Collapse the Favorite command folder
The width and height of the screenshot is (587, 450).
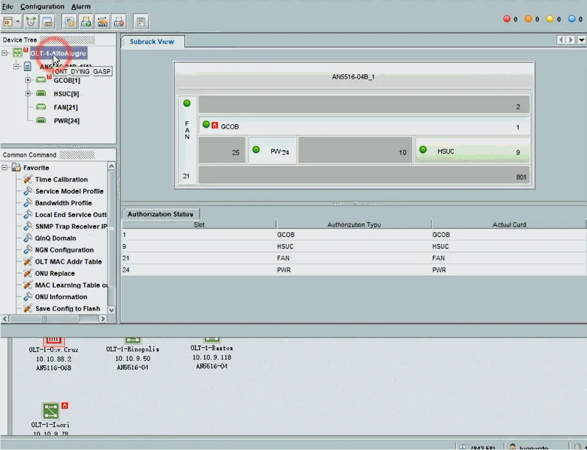5,167
